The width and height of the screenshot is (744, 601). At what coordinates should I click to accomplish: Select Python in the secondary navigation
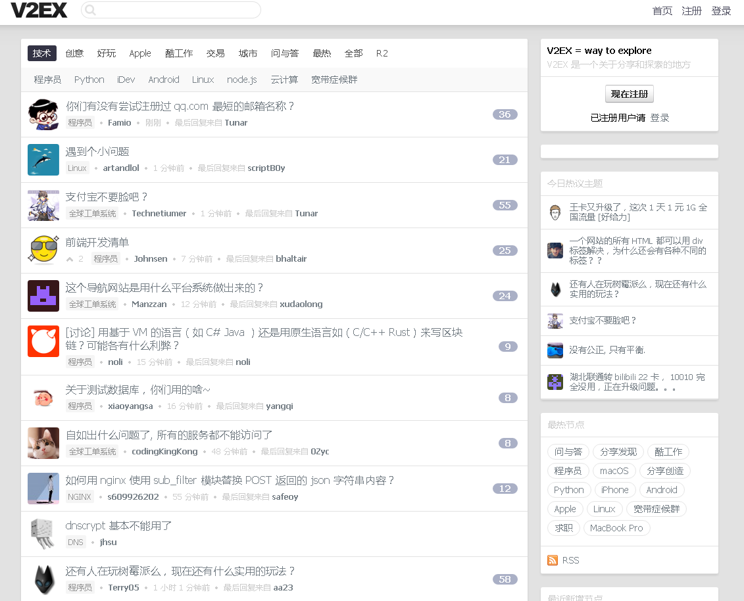(x=89, y=79)
